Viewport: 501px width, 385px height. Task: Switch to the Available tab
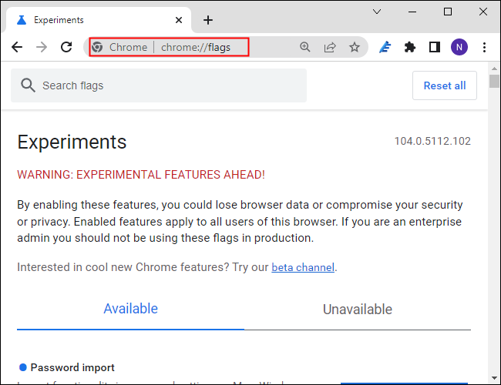(x=130, y=309)
